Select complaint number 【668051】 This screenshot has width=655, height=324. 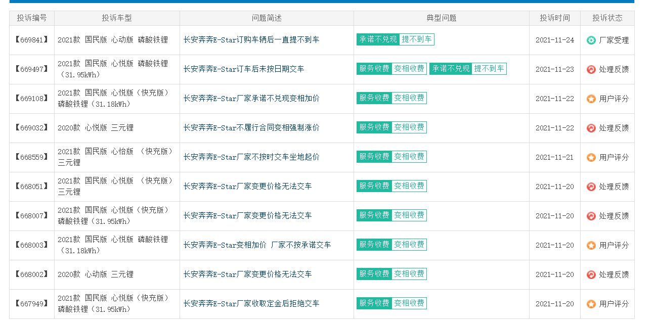(x=32, y=187)
